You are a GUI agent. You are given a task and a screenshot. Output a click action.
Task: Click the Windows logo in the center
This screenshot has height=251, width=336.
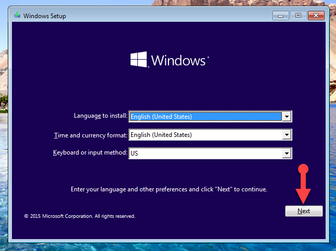pos(139,59)
